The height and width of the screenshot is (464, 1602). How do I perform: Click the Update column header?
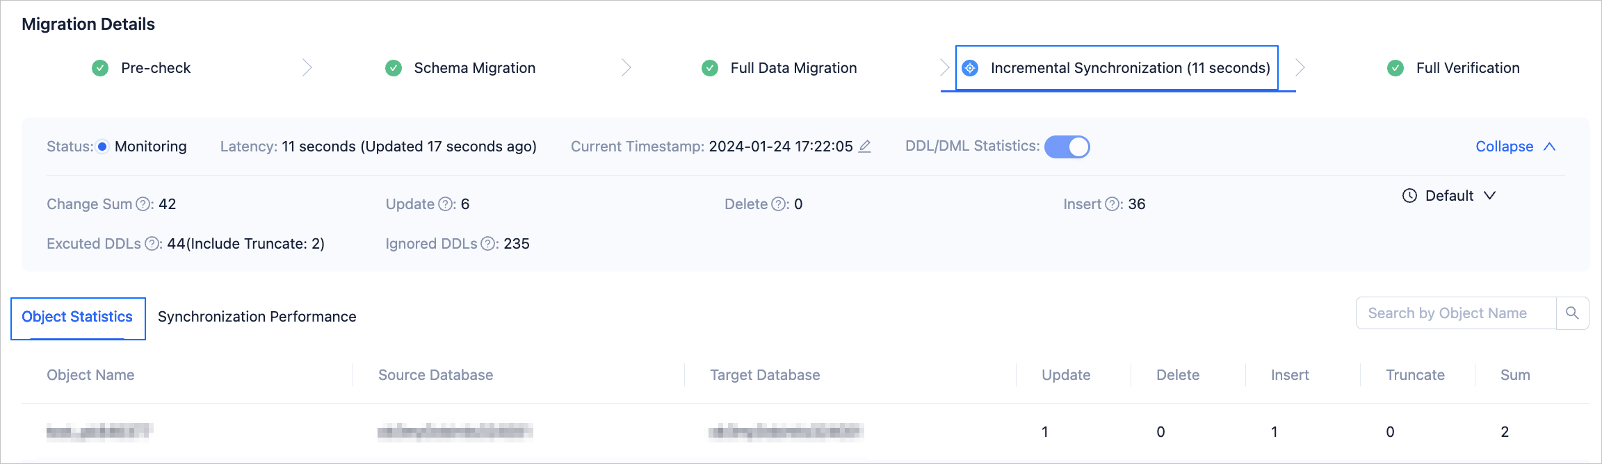(1066, 375)
